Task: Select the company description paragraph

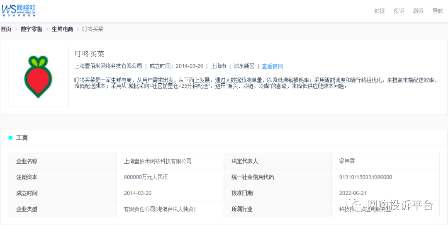Action: click(255, 82)
